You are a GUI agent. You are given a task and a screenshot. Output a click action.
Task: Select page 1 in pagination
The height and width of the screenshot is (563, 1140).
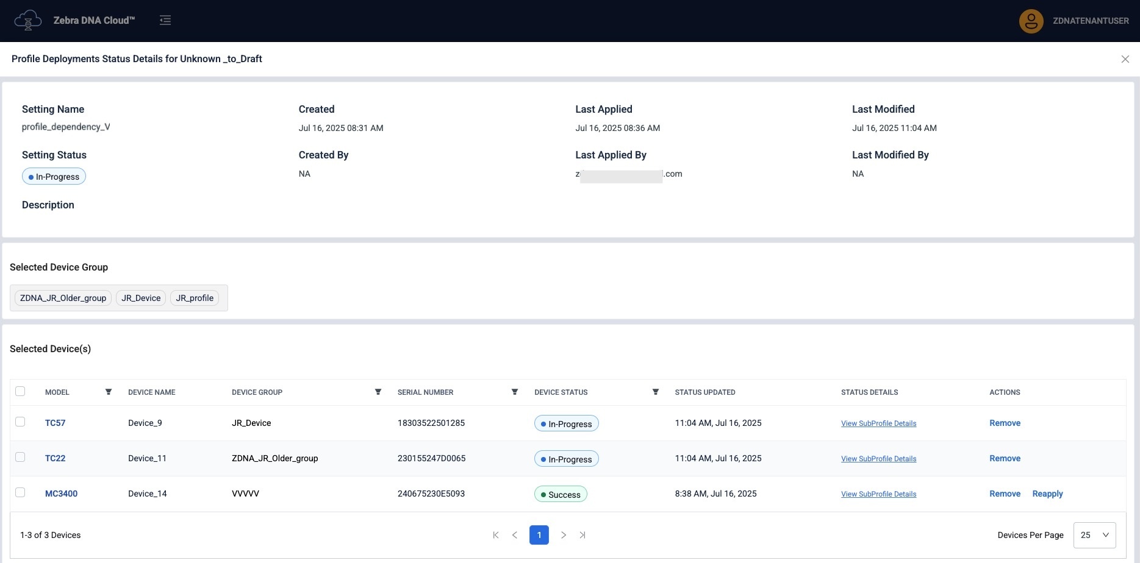(539, 535)
